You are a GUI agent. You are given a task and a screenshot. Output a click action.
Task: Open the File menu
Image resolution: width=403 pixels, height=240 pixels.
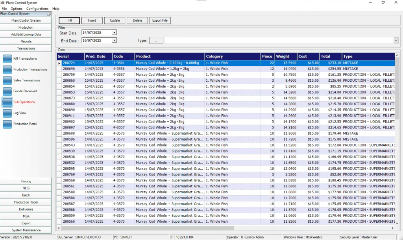4,9
